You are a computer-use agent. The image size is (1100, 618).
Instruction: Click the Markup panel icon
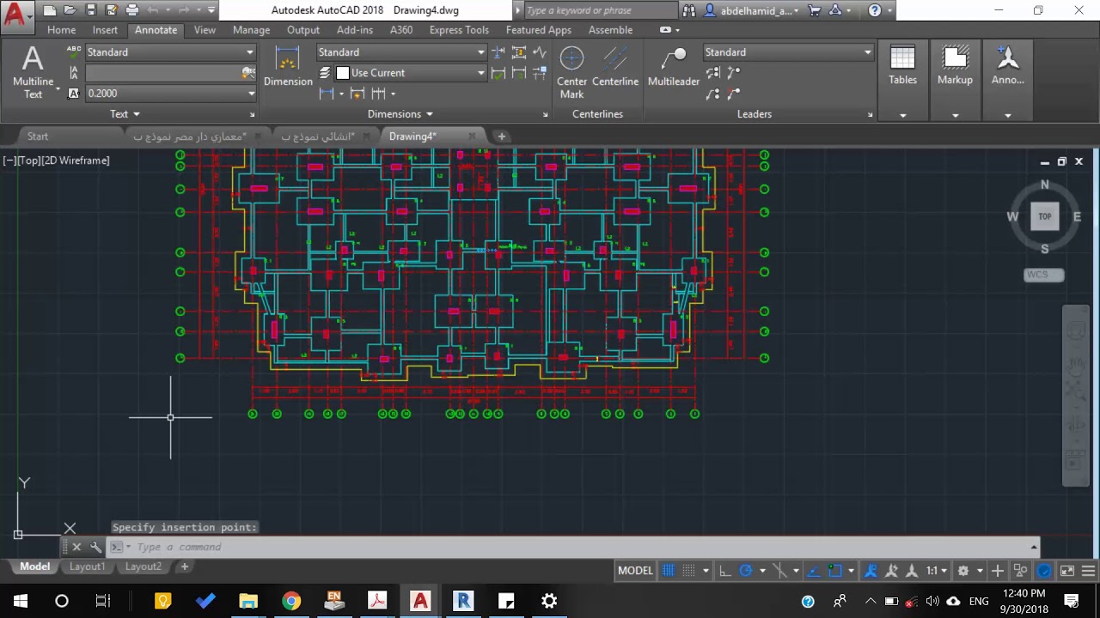(x=955, y=66)
